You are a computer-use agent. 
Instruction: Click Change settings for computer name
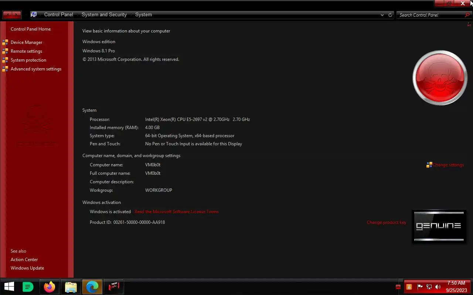coord(448,165)
